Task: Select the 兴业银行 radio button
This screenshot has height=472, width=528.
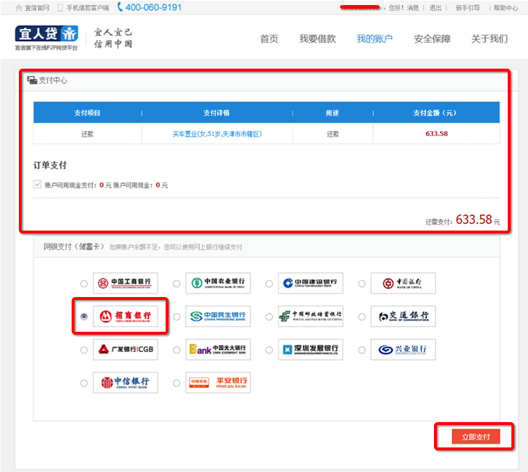Action: (362, 350)
